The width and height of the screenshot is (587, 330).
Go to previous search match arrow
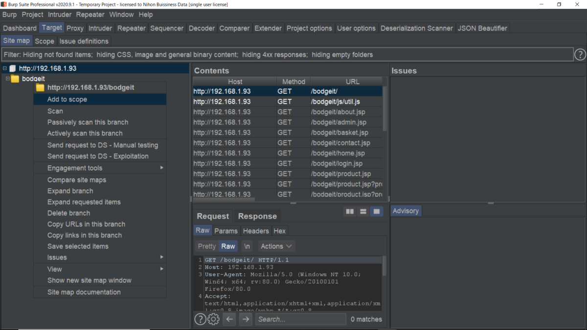click(x=229, y=319)
